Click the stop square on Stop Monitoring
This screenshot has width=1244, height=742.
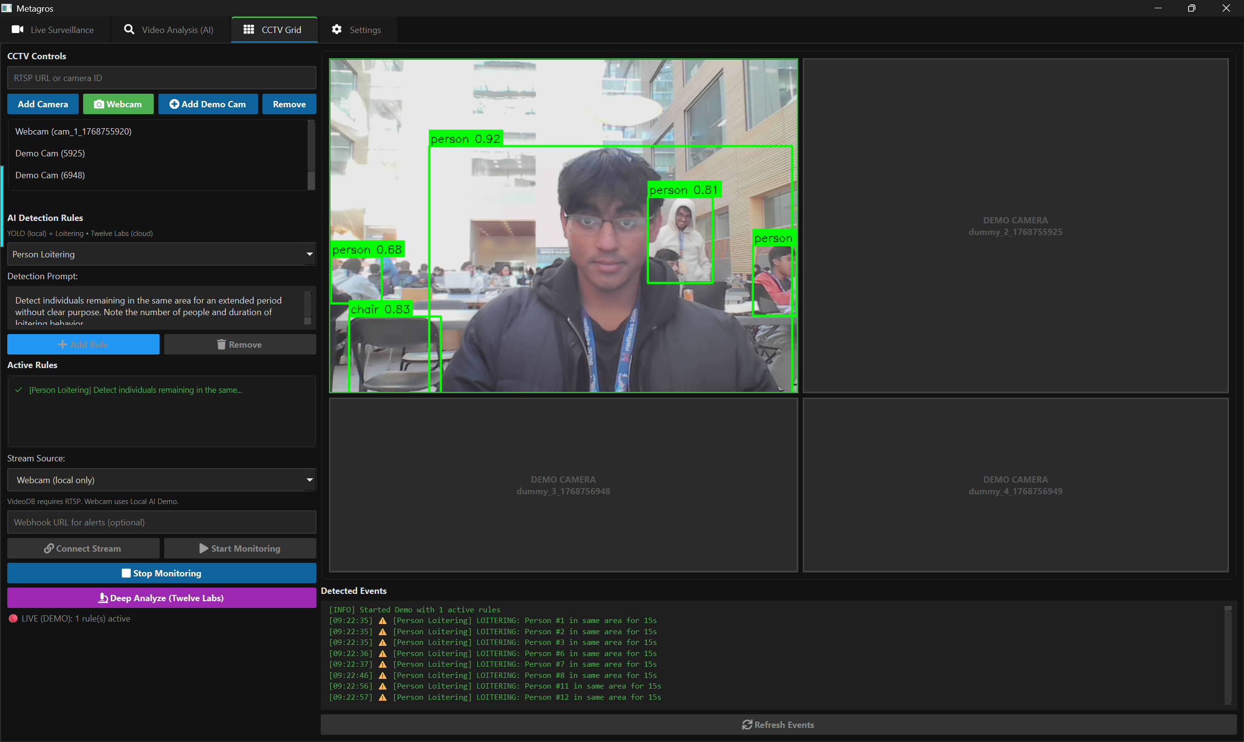126,573
